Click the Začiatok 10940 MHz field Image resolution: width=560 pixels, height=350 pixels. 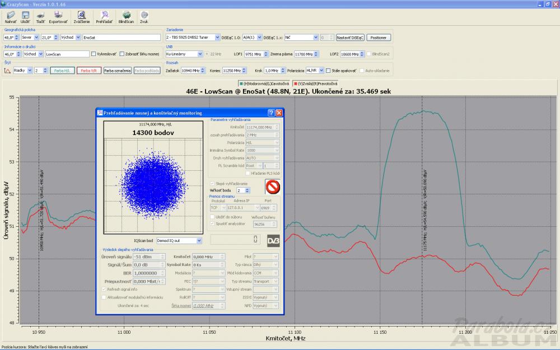pyautogui.click(x=191, y=71)
